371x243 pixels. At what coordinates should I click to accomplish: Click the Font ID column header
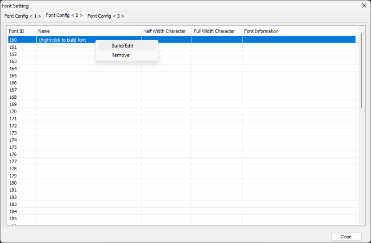click(x=21, y=31)
